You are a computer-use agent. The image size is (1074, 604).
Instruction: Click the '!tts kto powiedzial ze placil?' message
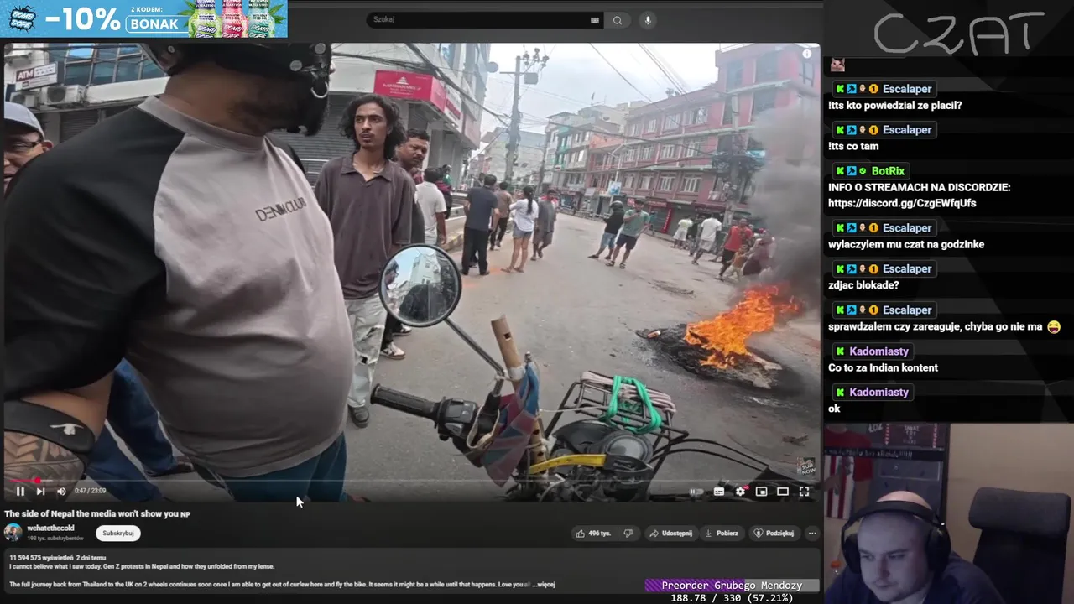click(894, 106)
